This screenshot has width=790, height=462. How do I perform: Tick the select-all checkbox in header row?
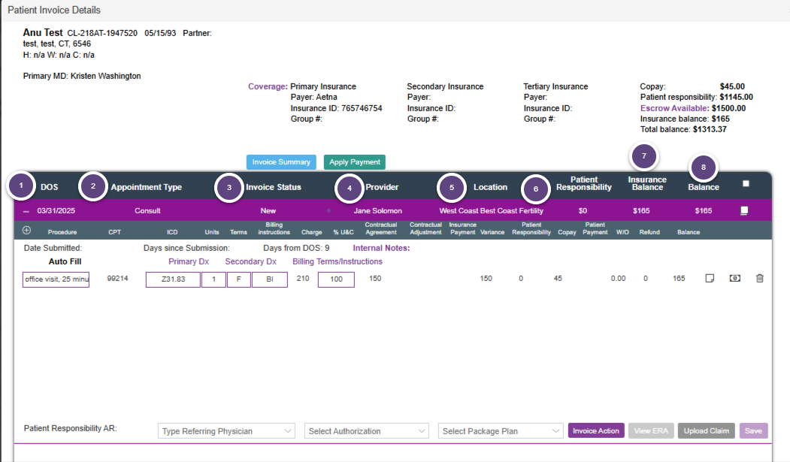point(746,183)
